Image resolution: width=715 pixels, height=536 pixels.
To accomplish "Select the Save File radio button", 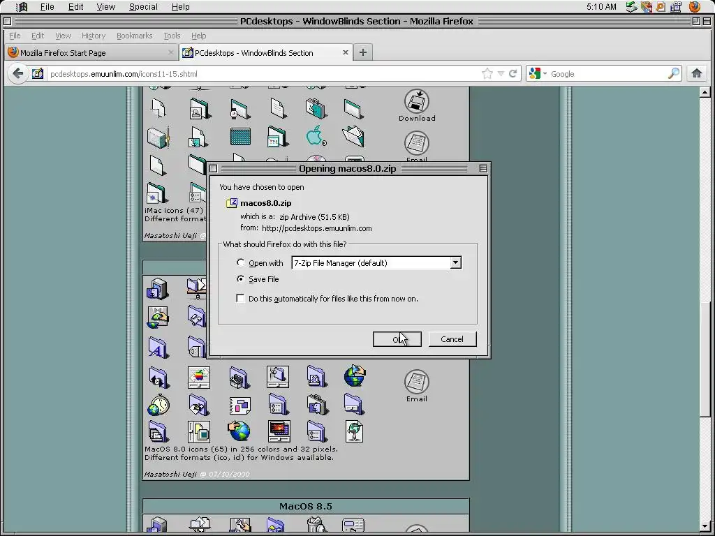I will [x=240, y=278].
